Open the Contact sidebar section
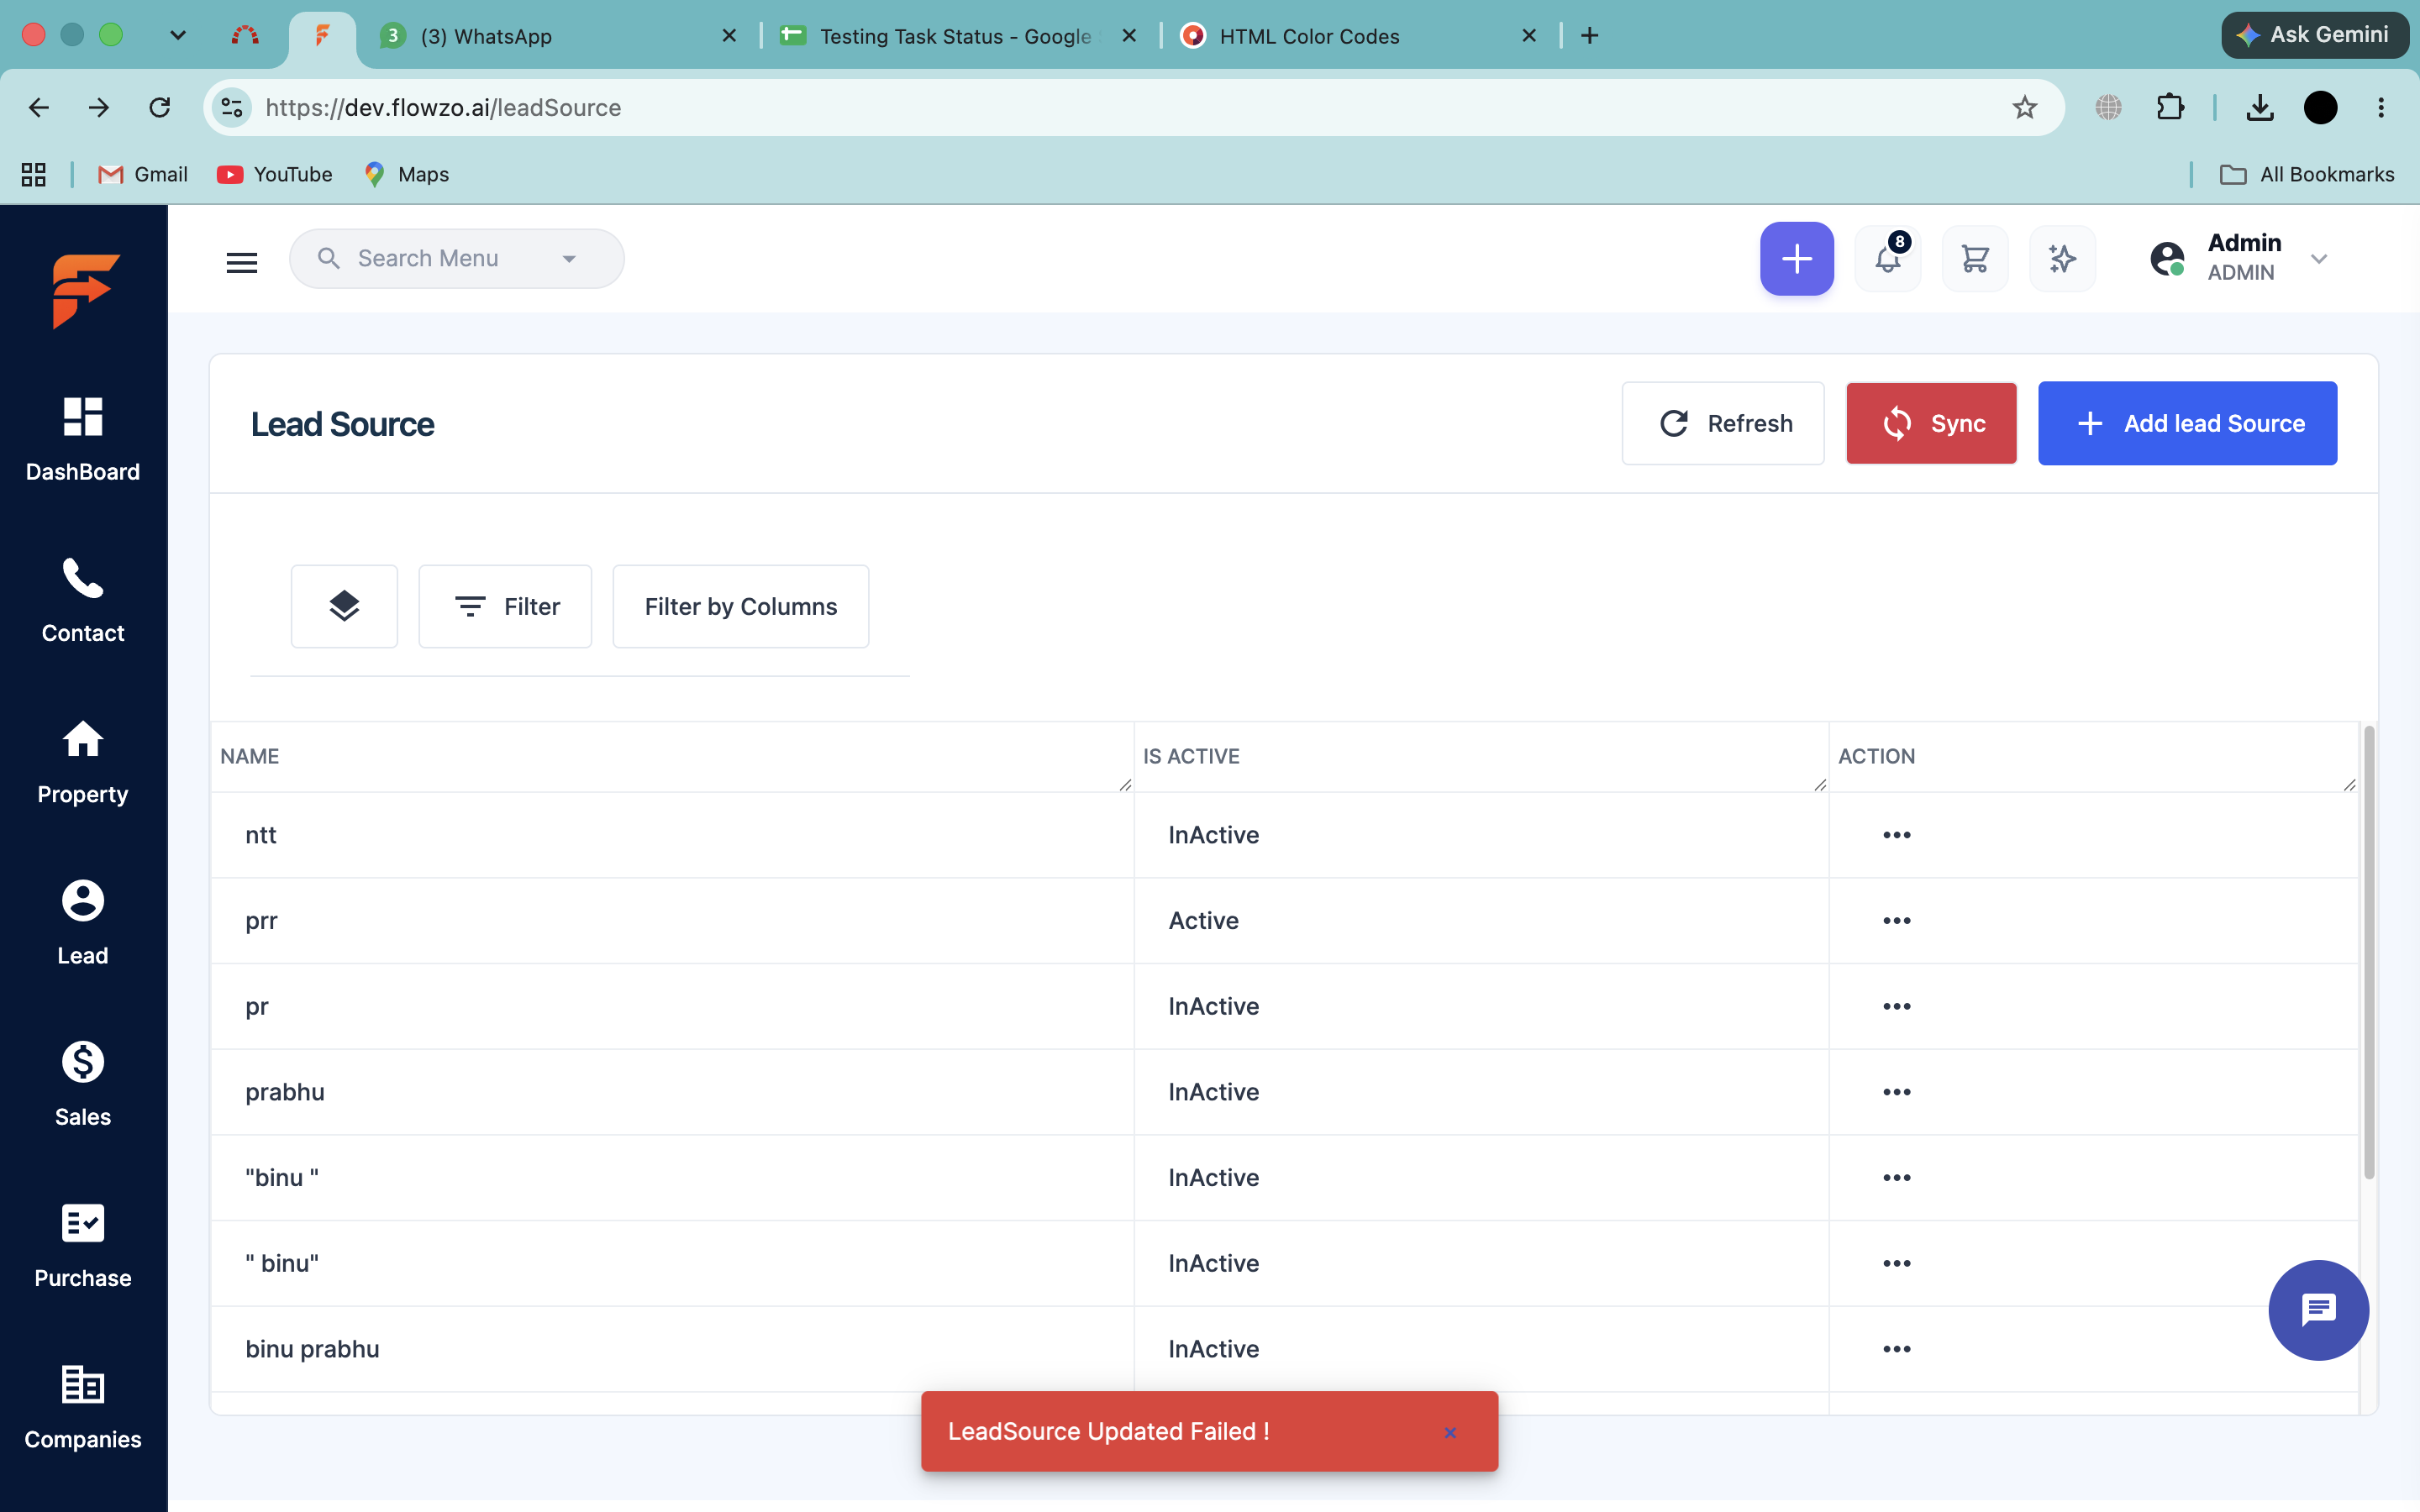 83,600
